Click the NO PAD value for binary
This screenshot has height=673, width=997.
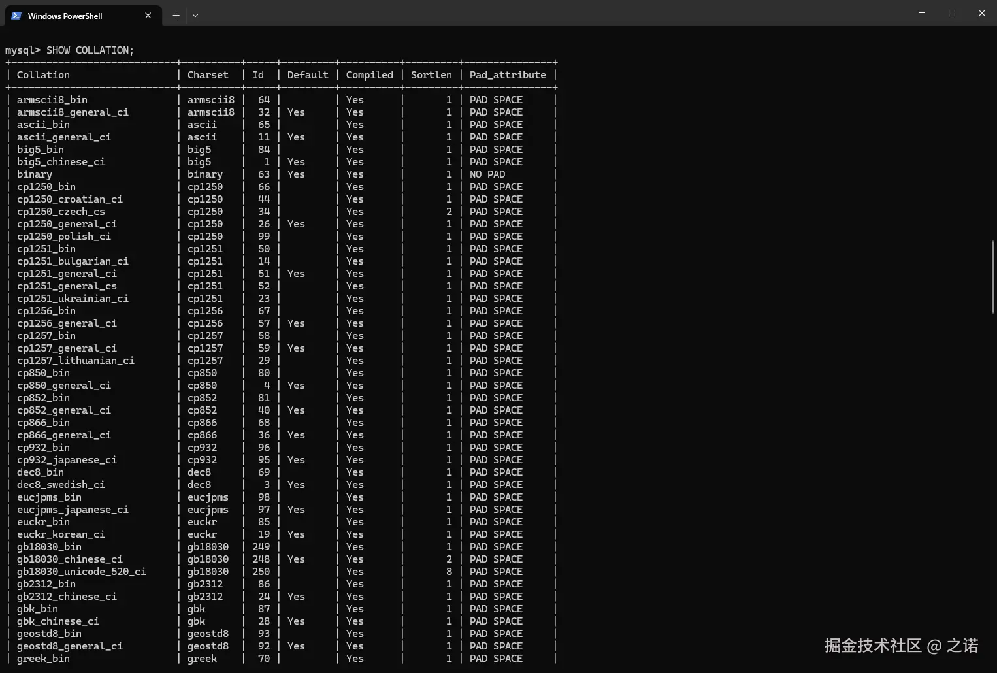[x=487, y=174]
